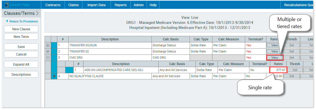Click the Launch Page logo icon

[x=6, y=5]
